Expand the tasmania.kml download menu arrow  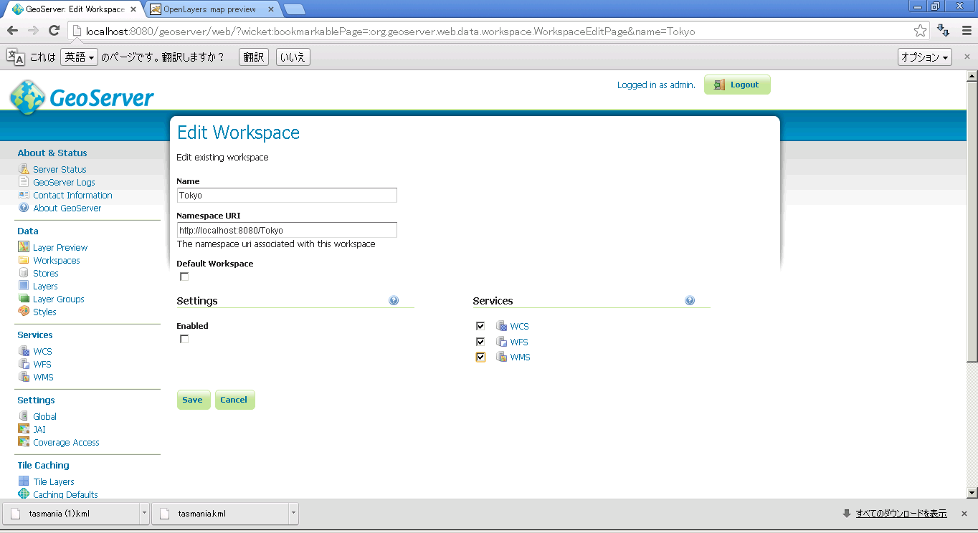tap(293, 513)
